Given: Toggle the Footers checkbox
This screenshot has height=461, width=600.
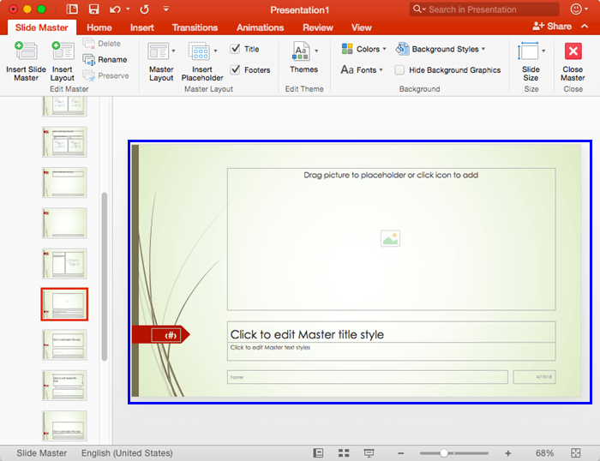Looking at the screenshot, I should click(x=236, y=70).
